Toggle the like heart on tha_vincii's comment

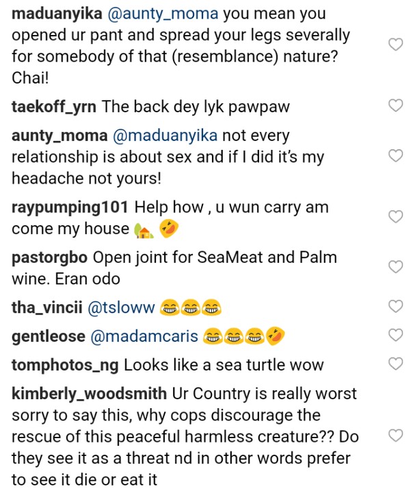pyautogui.click(x=394, y=306)
